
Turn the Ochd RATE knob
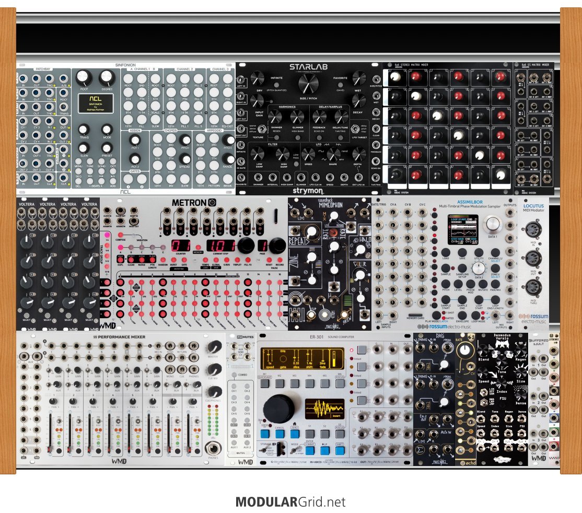[465, 349]
